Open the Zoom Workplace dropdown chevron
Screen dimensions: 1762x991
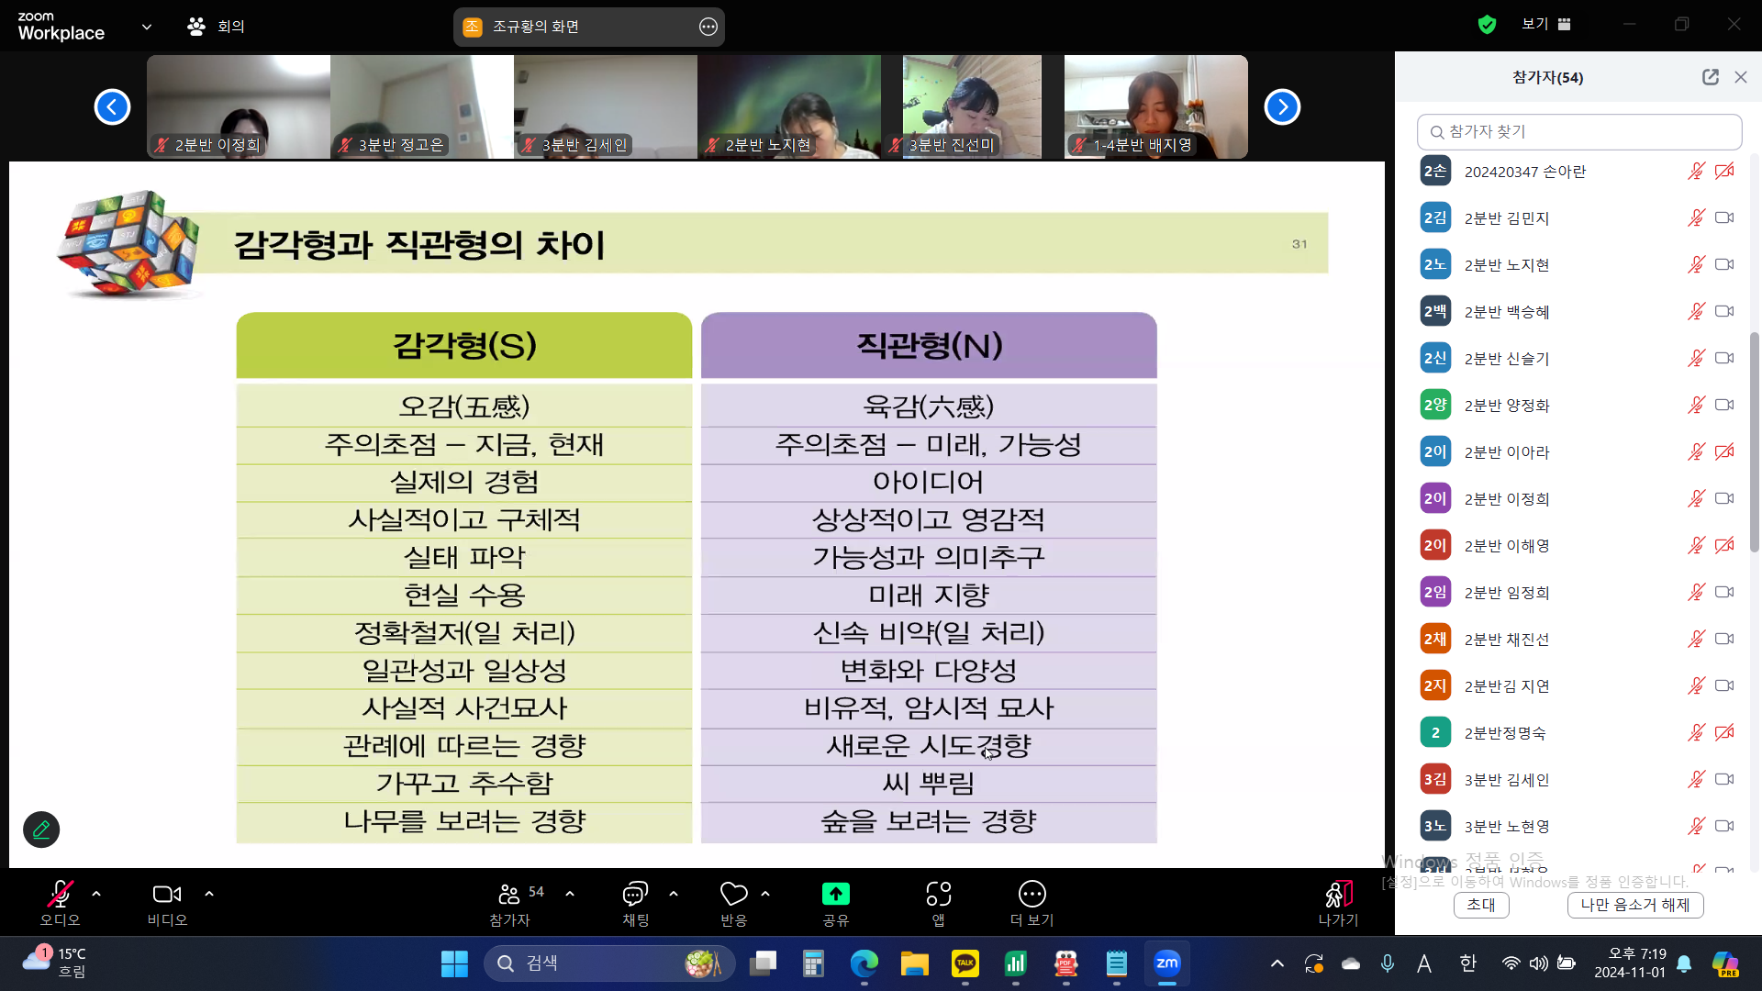click(147, 27)
